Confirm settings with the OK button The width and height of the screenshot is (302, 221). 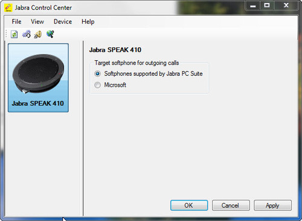(x=189, y=205)
